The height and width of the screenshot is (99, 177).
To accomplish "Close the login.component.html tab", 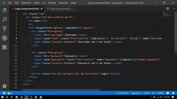I will [41, 9].
